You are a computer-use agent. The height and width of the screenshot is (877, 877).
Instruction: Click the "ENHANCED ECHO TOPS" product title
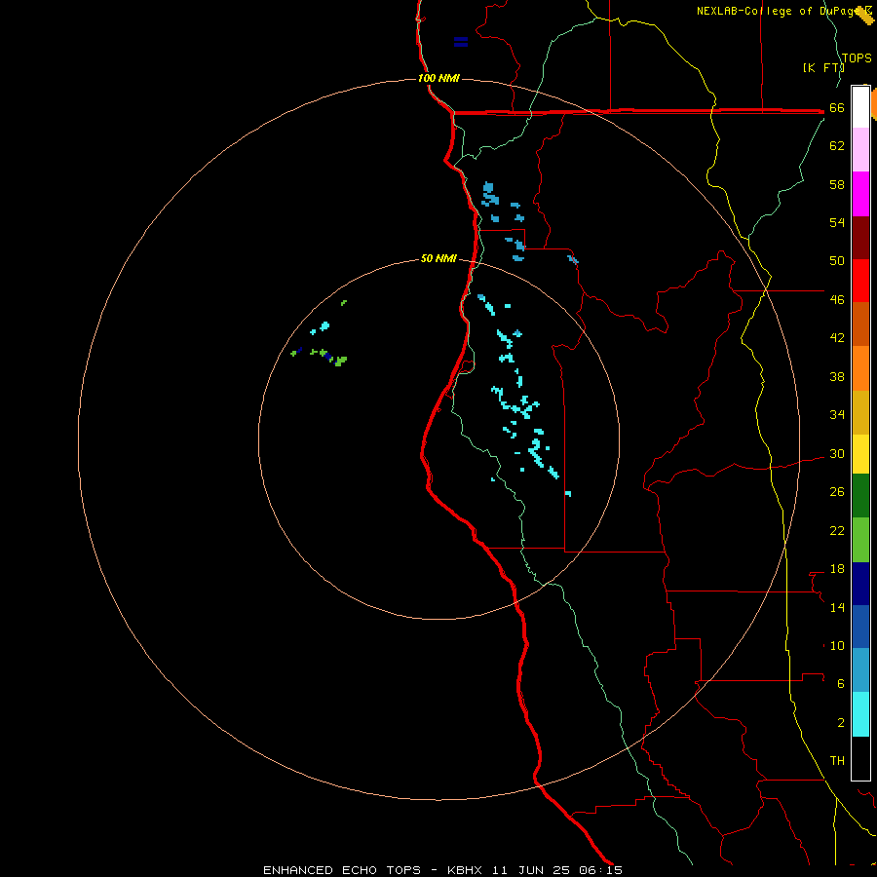point(342,870)
